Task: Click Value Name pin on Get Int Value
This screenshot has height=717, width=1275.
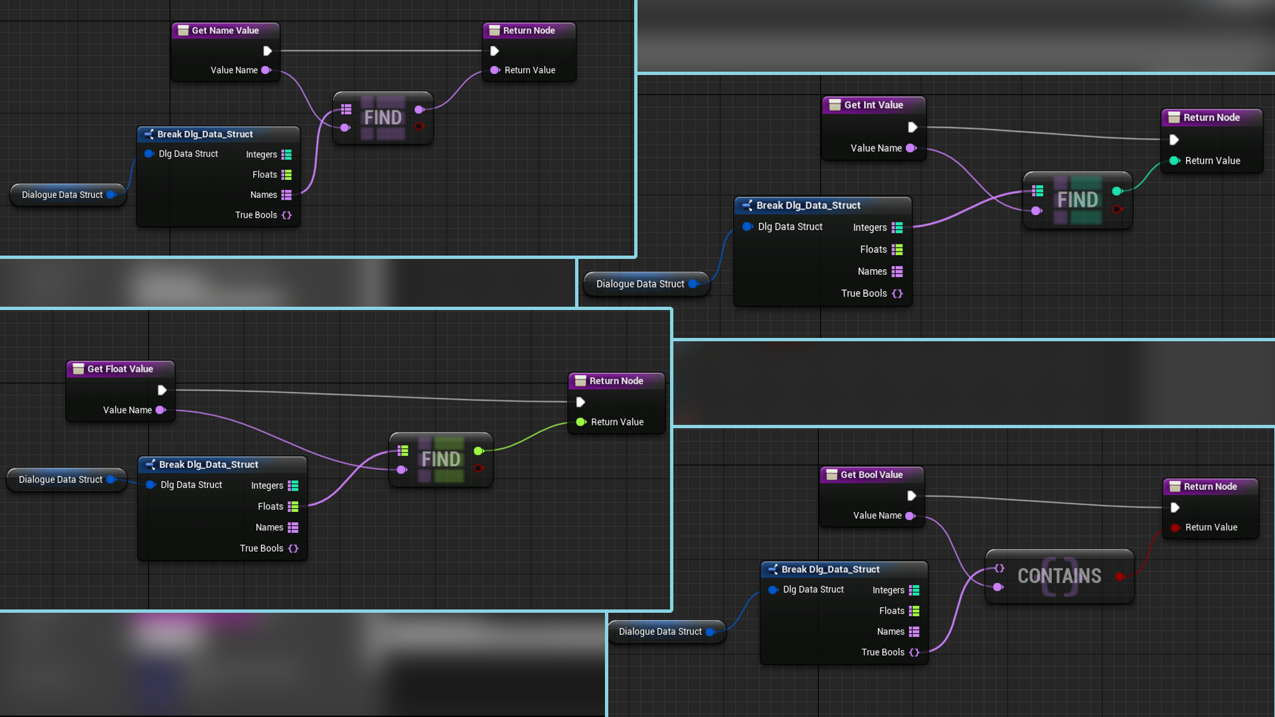Action: click(911, 149)
